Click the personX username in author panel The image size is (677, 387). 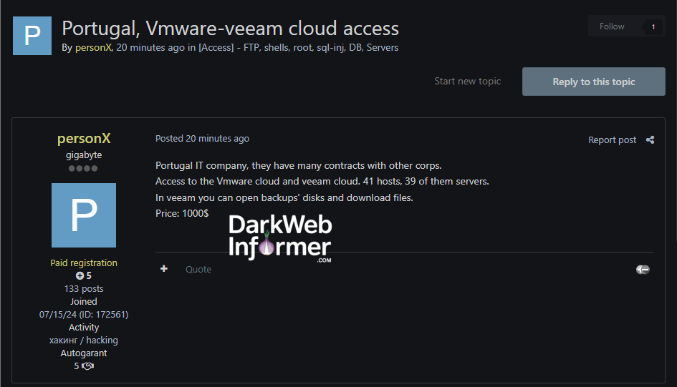[x=84, y=139]
